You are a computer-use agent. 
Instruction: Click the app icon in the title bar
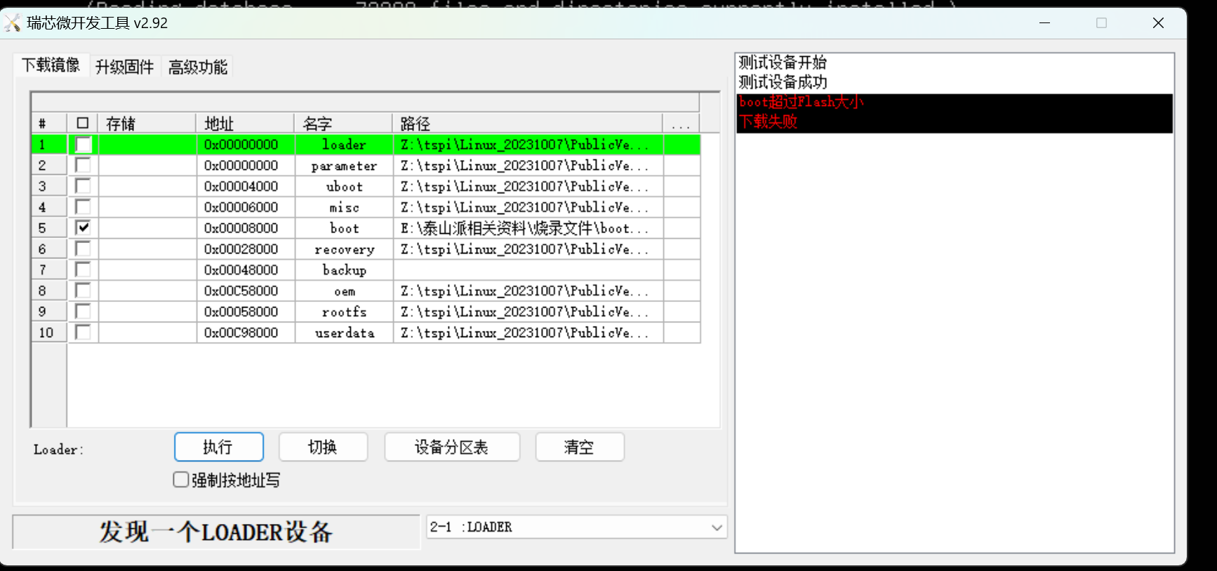click(x=13, y=23)
